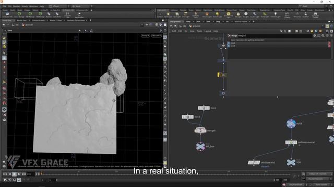Switch to the Geometry Spreadsheet tab
334x187 pixels.
[76, 20]
